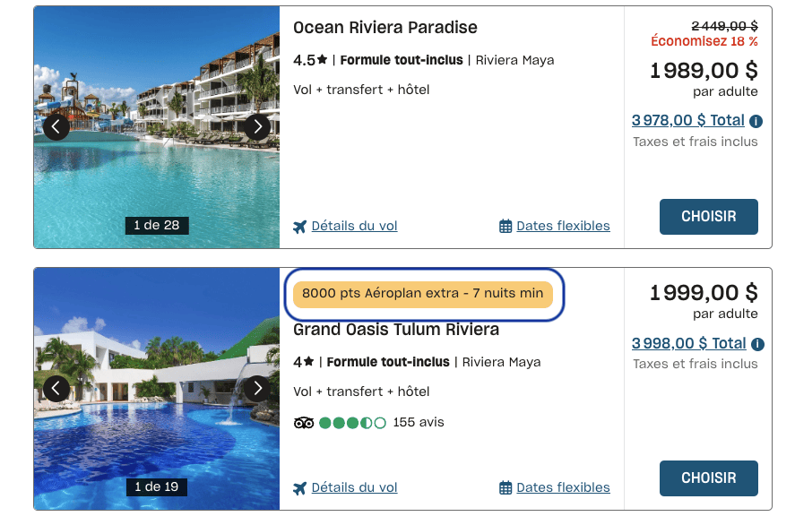
Task: Click info icon beside 3 998,00 $ Total
Action: (x=756, y=344)
